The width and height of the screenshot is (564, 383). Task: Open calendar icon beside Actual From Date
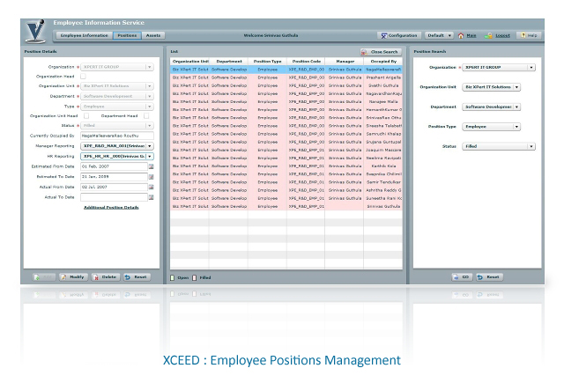[151, 187]
